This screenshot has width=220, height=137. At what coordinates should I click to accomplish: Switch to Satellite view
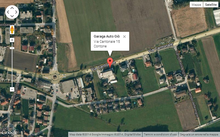pos(211,5)
